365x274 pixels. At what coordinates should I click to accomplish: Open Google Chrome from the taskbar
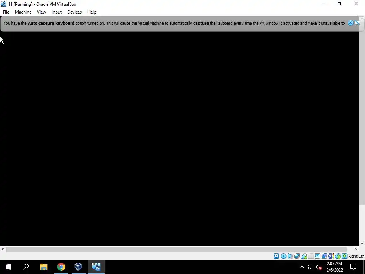(61, 267)
